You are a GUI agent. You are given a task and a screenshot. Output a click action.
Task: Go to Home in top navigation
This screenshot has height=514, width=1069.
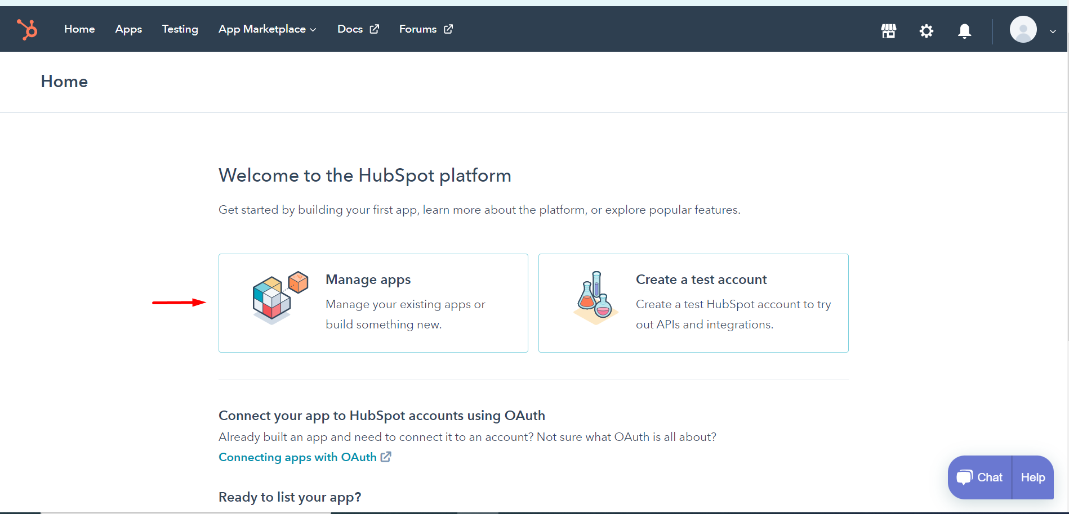[79, 29]
